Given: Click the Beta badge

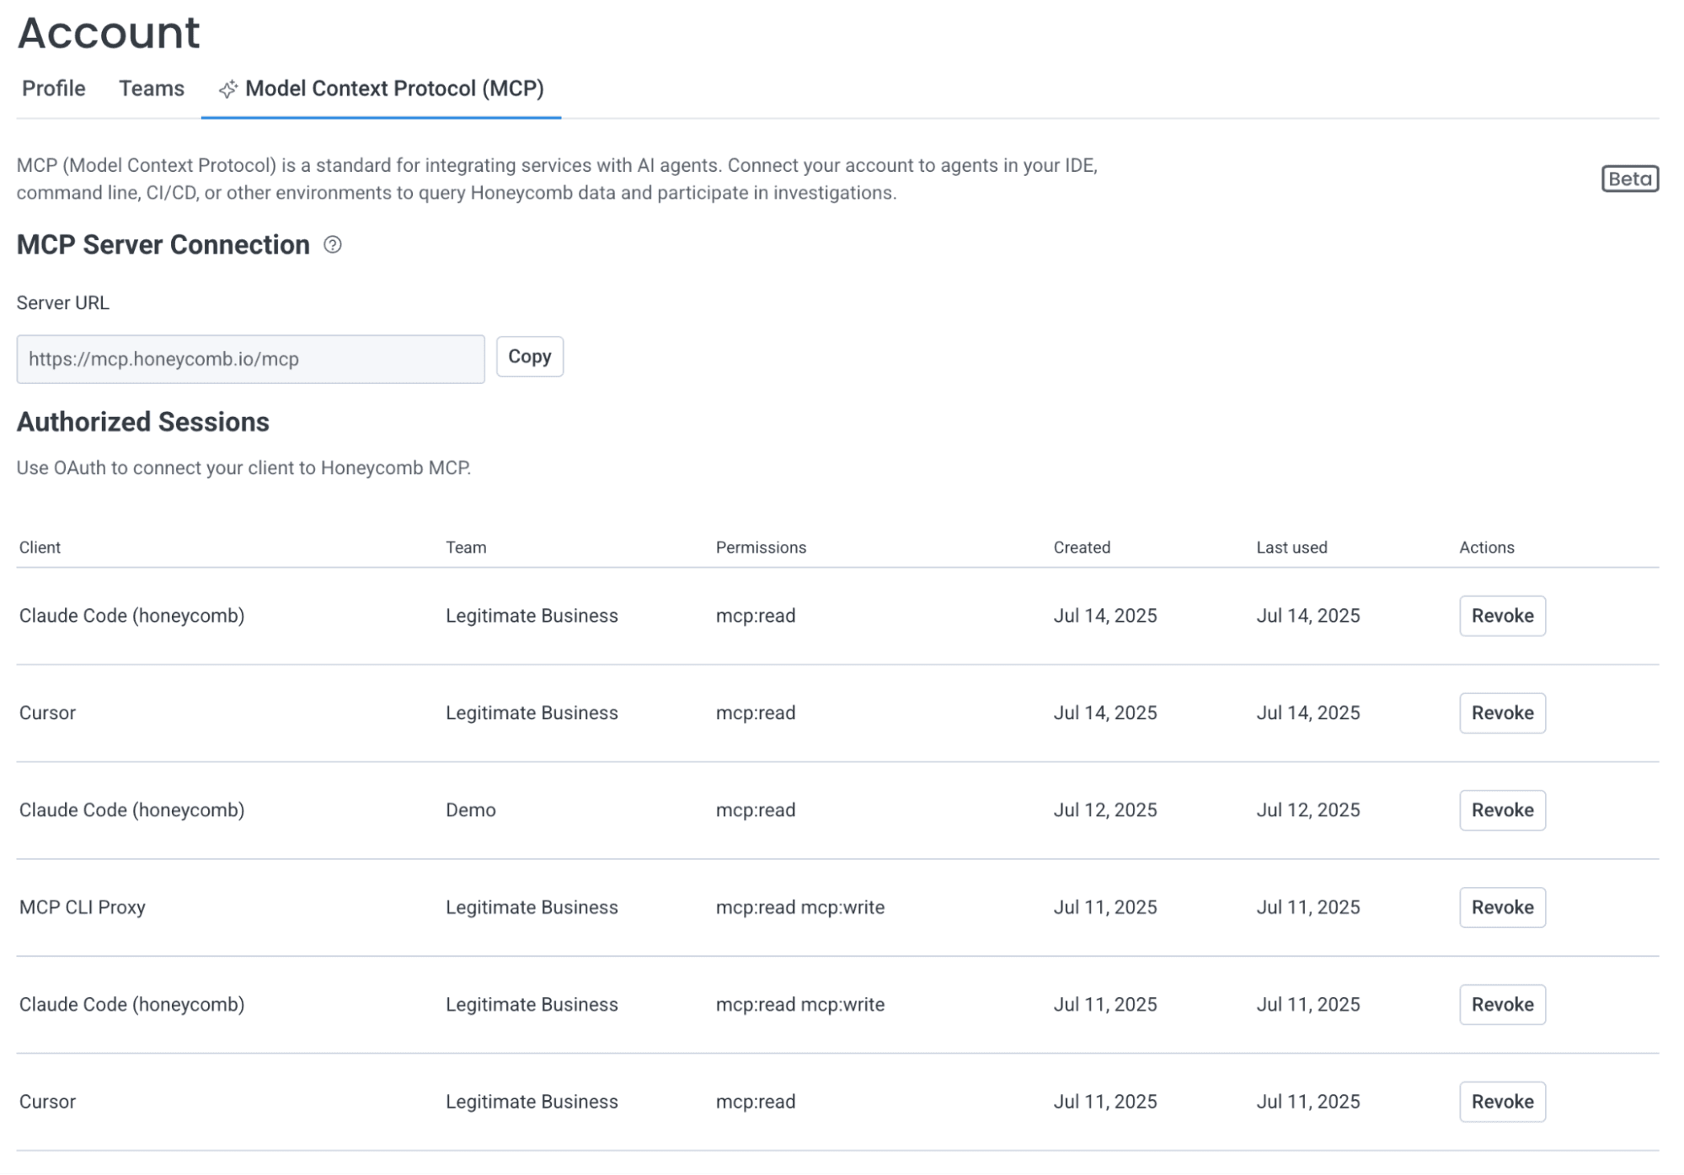Looking at the screenshot, I should (x=1628, y=179).
